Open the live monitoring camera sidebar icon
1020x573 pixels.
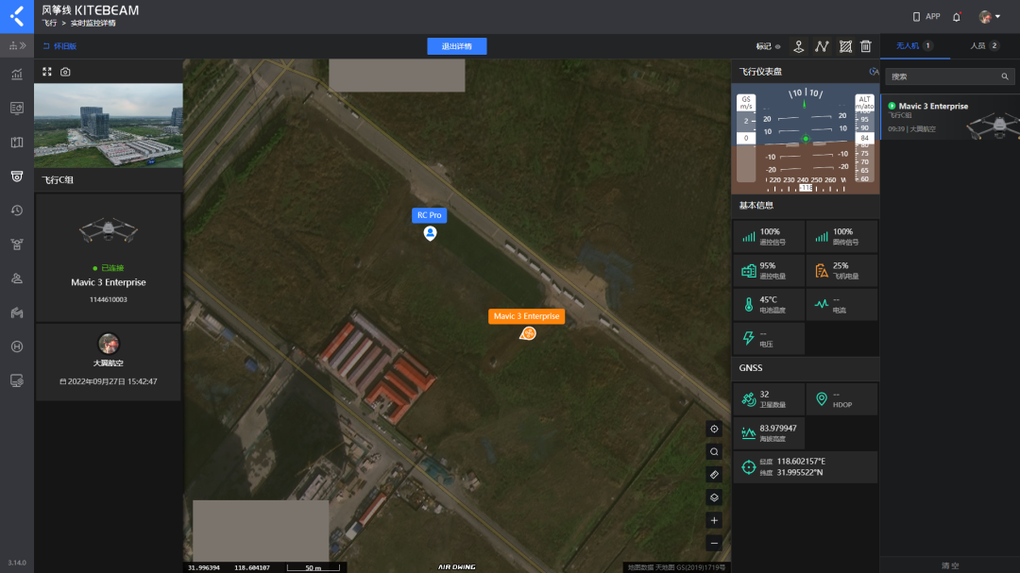point(17,177)
